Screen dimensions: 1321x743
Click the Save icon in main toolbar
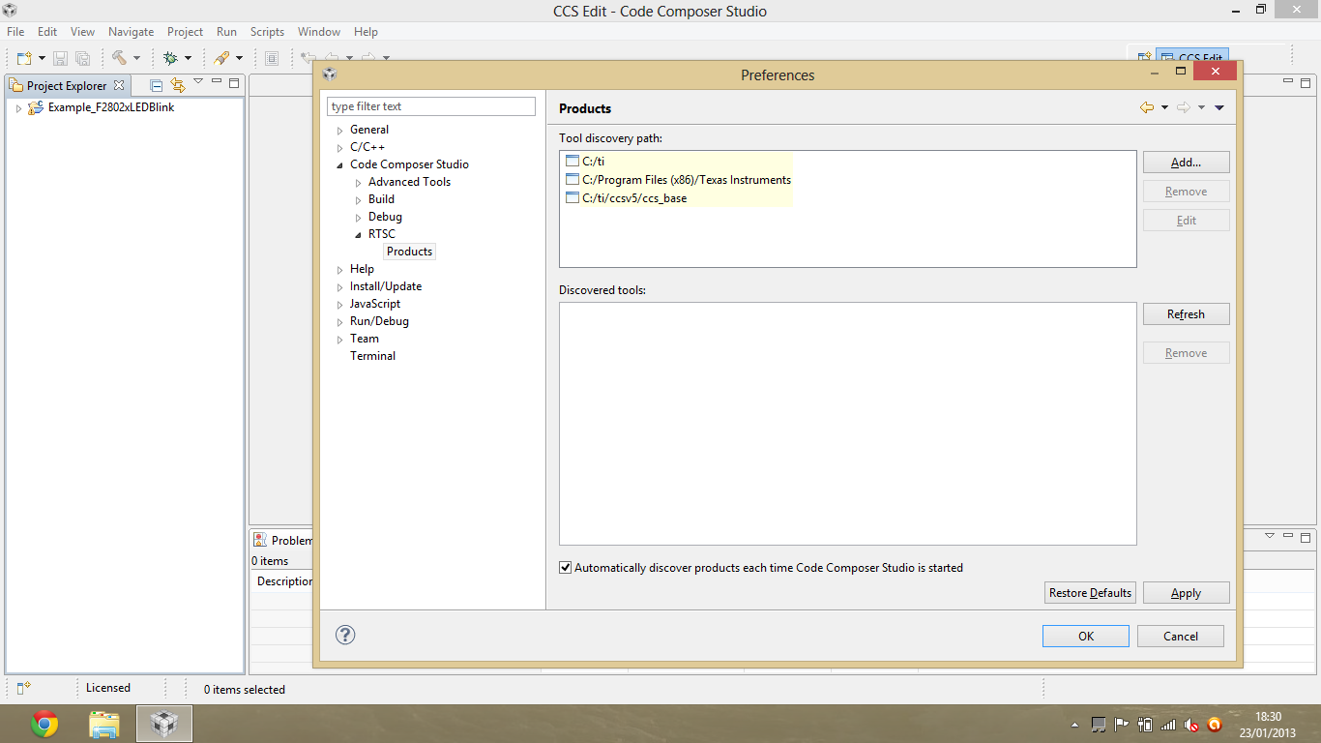click(x=60, y=59)
